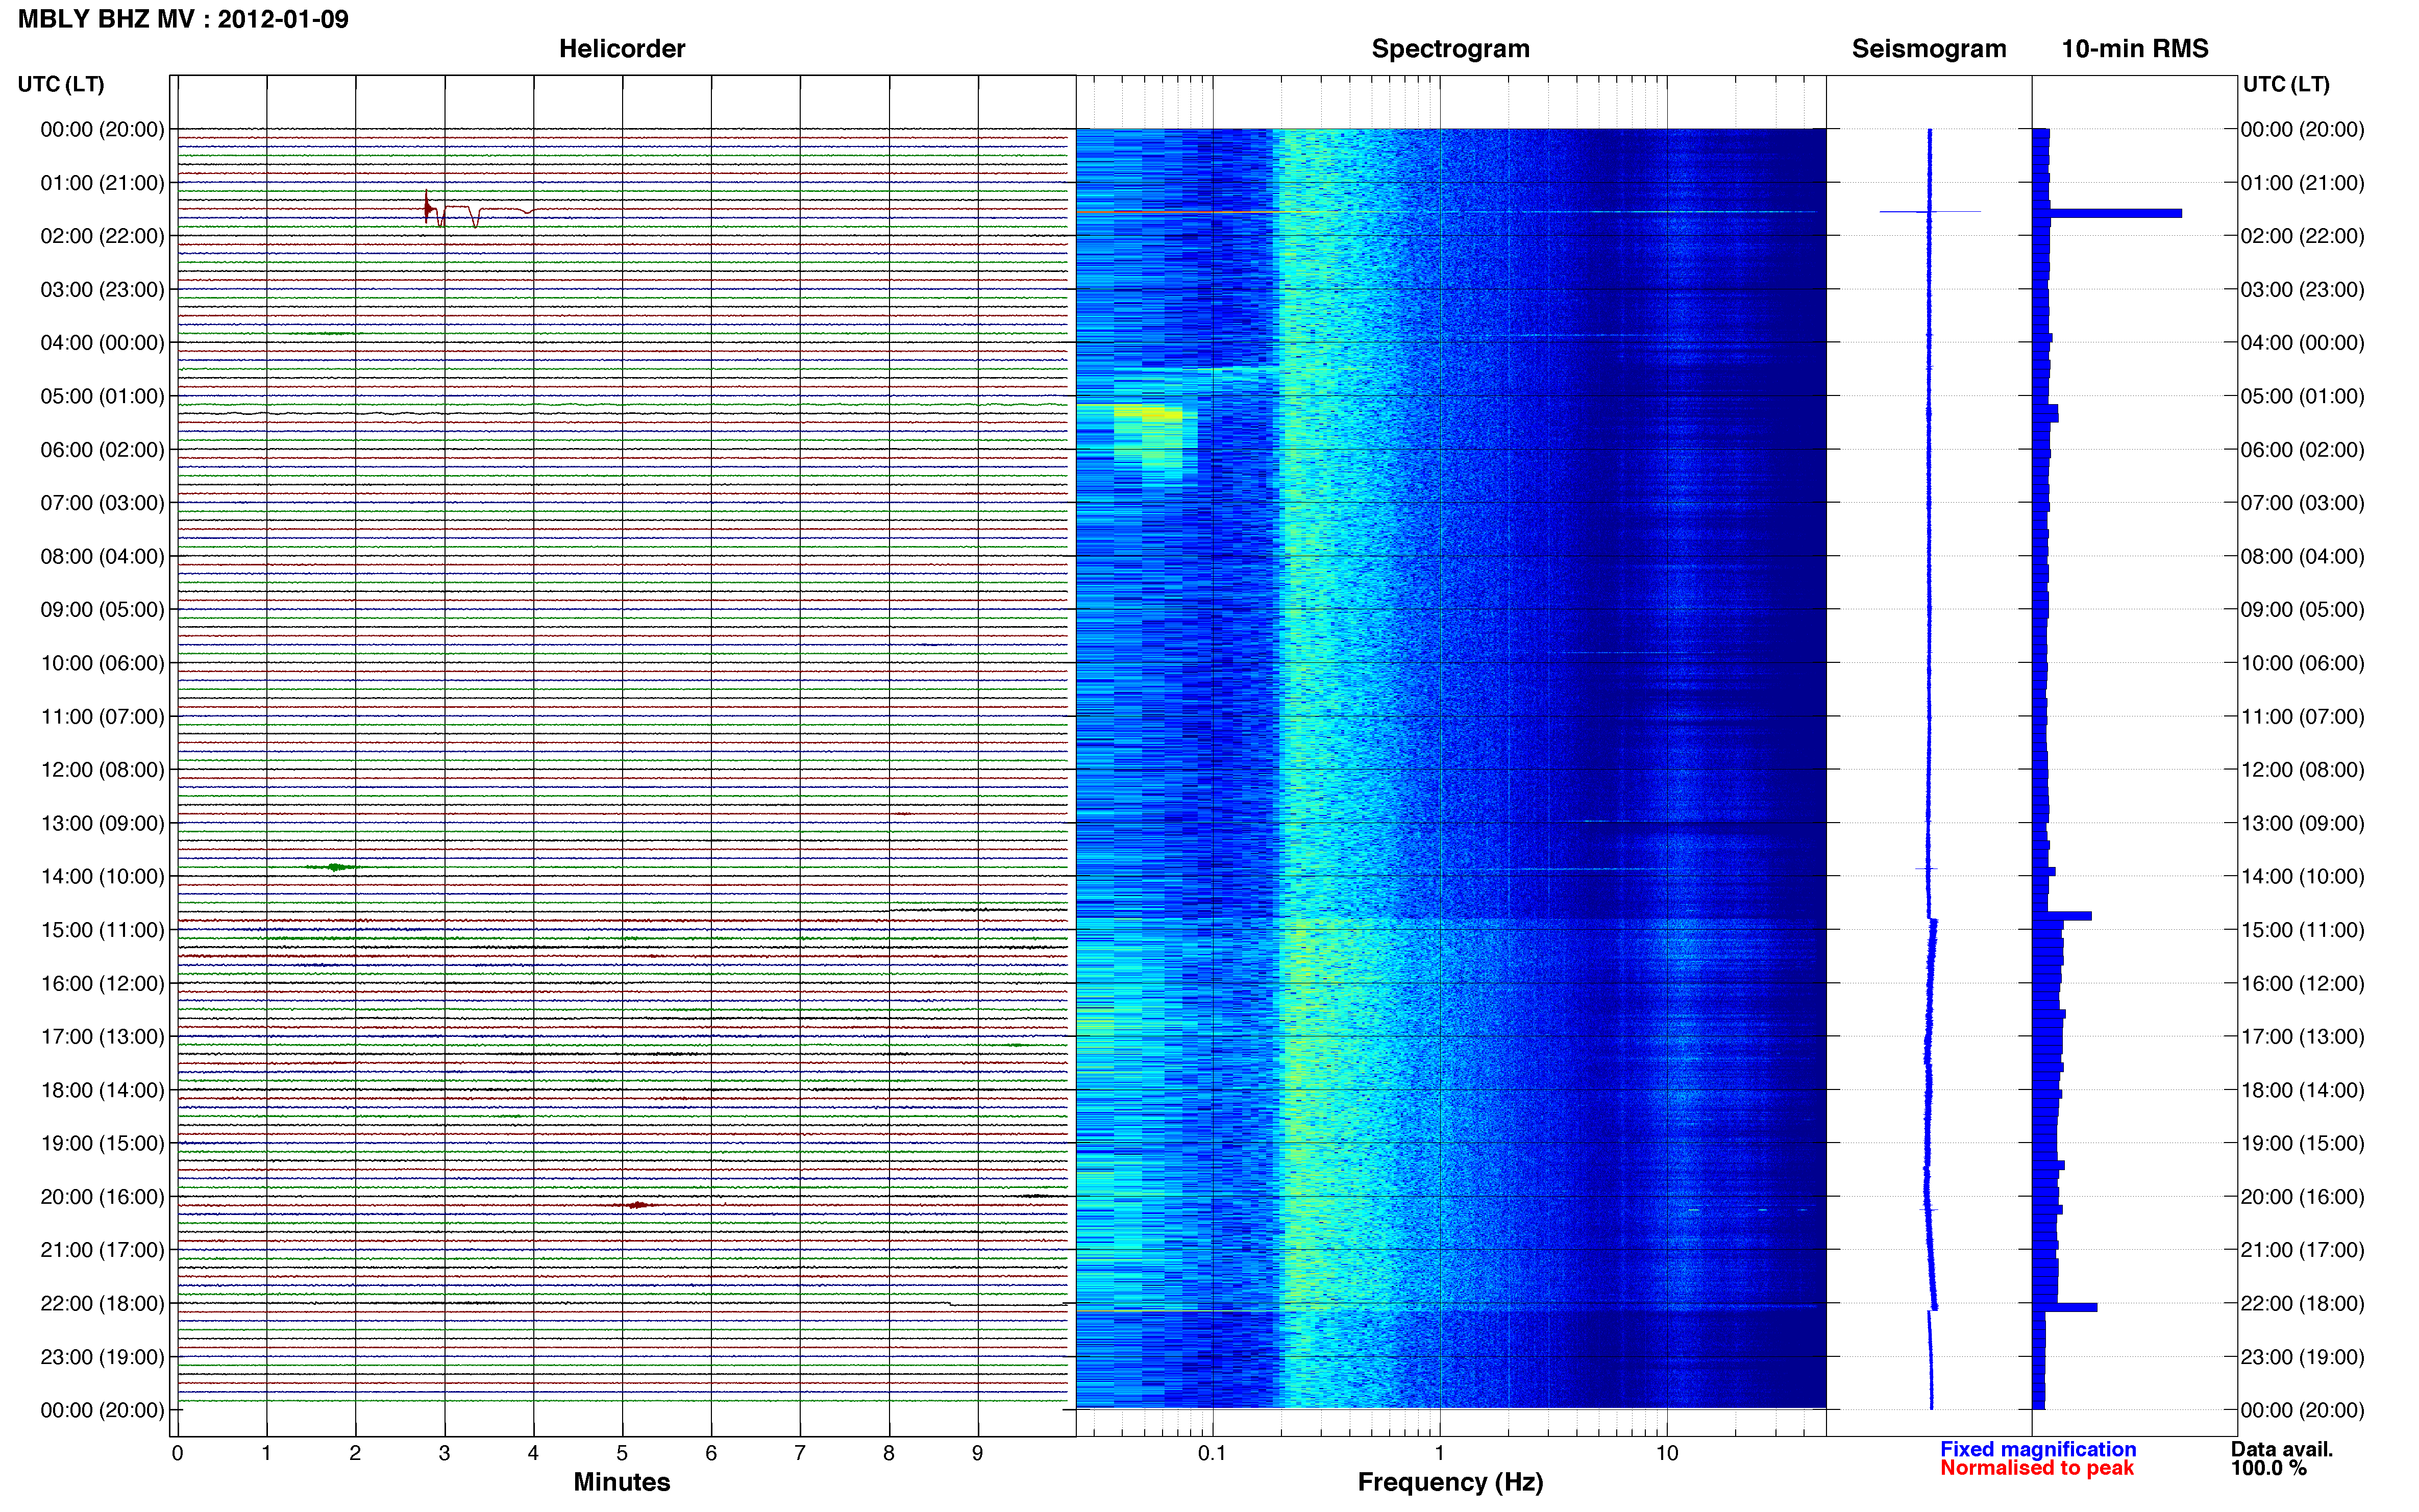Click helicorder time label 04:00 (00:00)
Image resolution: width=2419 pixels, height=1512 pixels.
pos(102,343)
